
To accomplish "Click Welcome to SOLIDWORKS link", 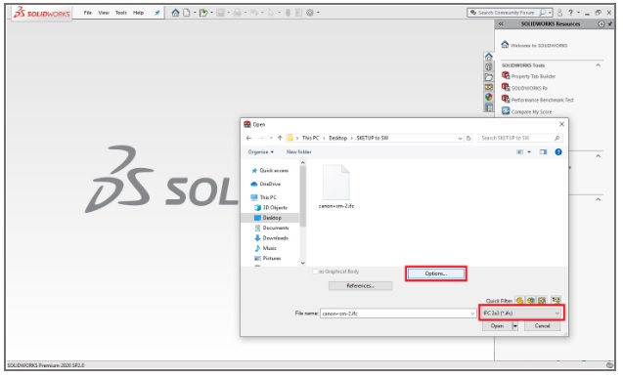I will (538, 45).
